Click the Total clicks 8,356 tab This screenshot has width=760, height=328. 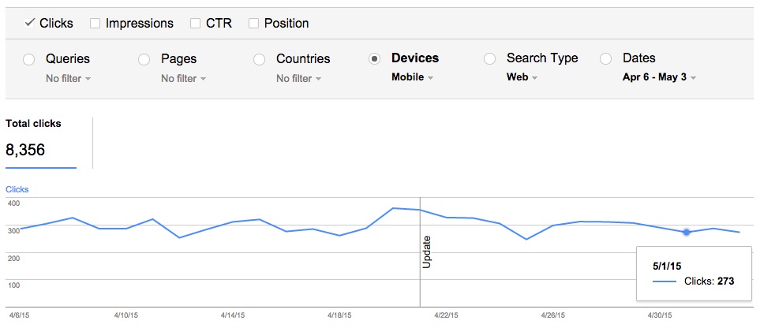pyautogui.click(x=41, y=143)
